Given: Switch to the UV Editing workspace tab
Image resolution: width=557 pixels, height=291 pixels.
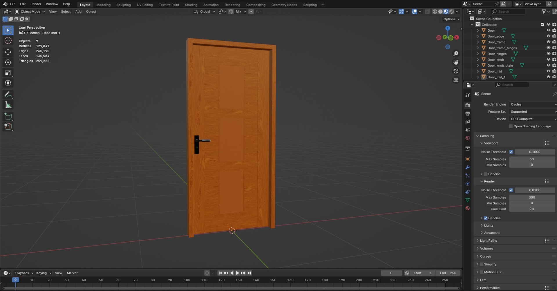Looking at the screenshot, I should pos(145,5).
